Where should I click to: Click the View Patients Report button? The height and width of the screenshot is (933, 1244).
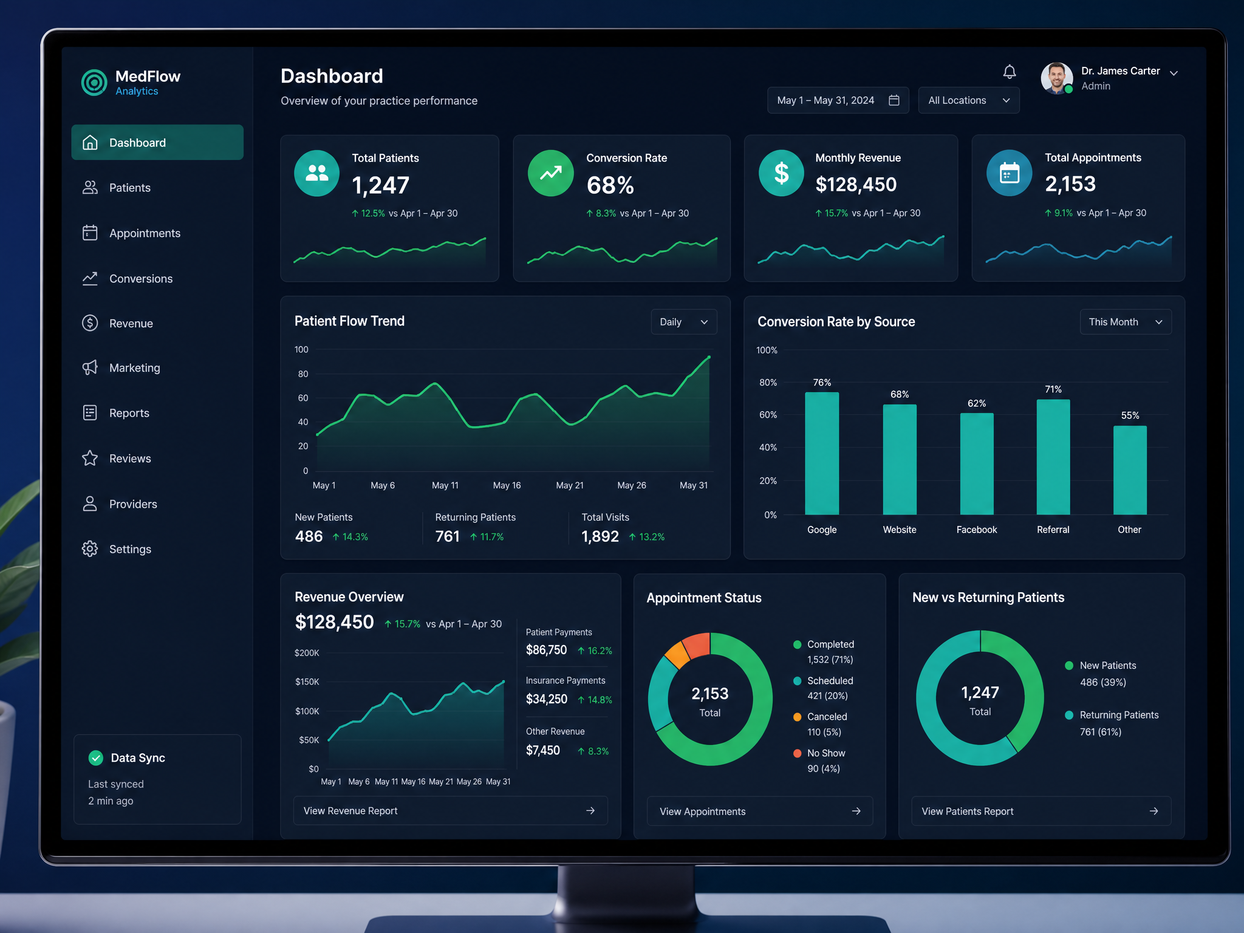pos(1041,812)
